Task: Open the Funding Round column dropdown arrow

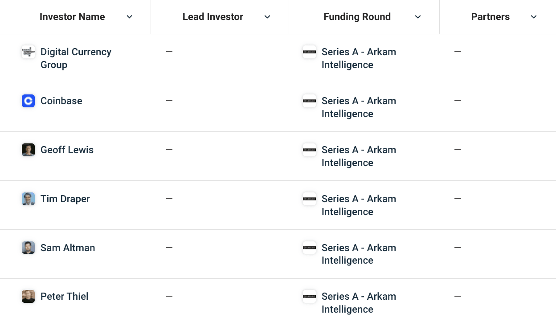Action: tap(418, 17)
